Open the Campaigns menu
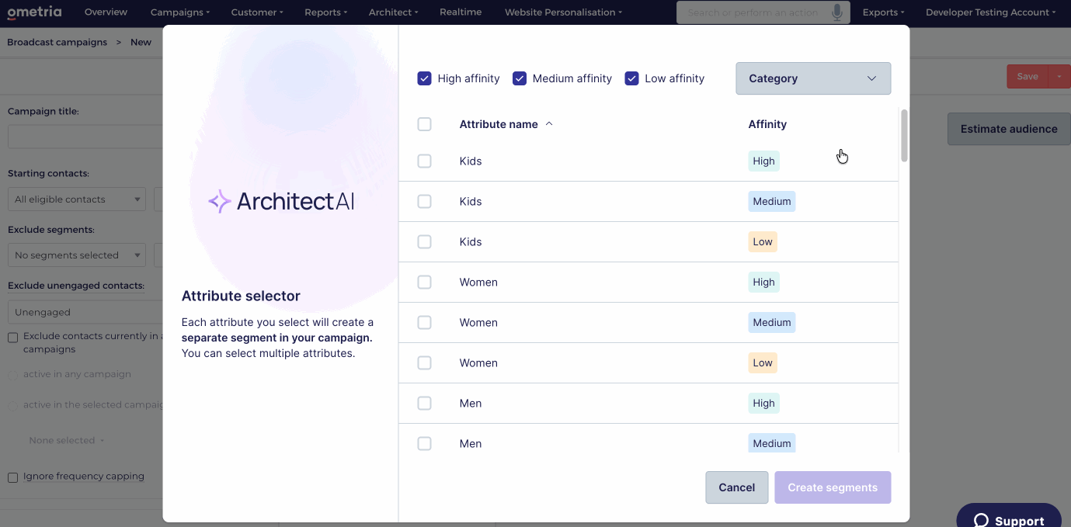Viewport: 1071px width, 527px height. pos(179,12)
